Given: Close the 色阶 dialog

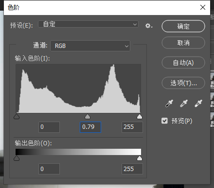Looking at the screenshot, I should coord(203,7).
